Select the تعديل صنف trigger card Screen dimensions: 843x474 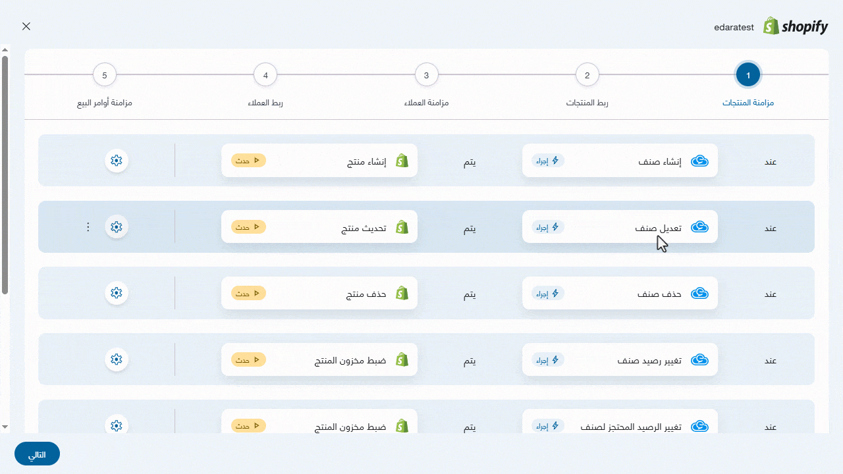pyautogui.click(x=620, y=227)
